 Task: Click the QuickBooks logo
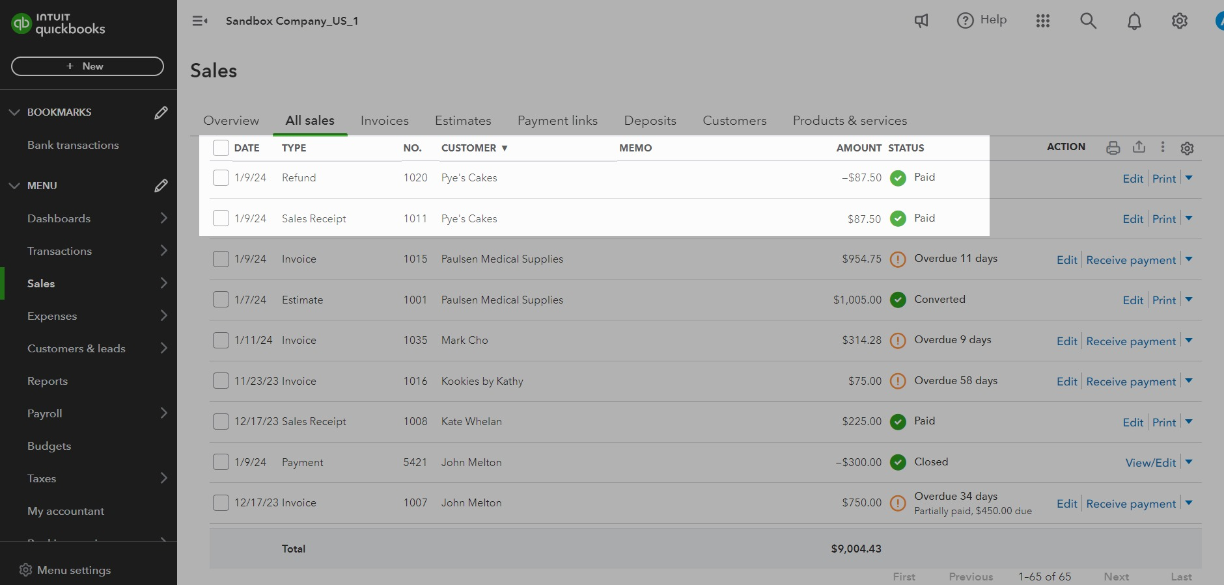58,24
